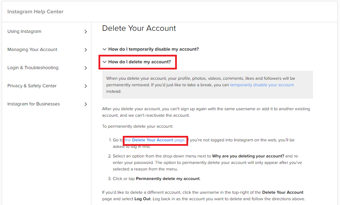The image size is (340, 205).
Task: Click 'How do I delete my account?' question
Action: [x=140, y=62]
